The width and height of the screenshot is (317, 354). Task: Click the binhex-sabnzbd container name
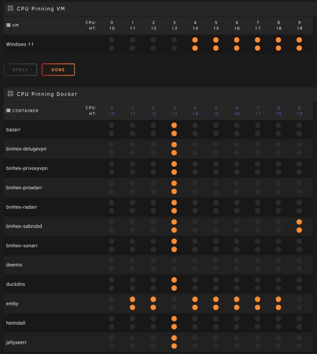(24, 226)
